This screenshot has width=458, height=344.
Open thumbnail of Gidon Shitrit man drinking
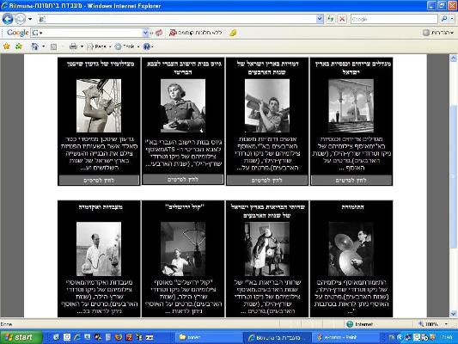point(99,106)
